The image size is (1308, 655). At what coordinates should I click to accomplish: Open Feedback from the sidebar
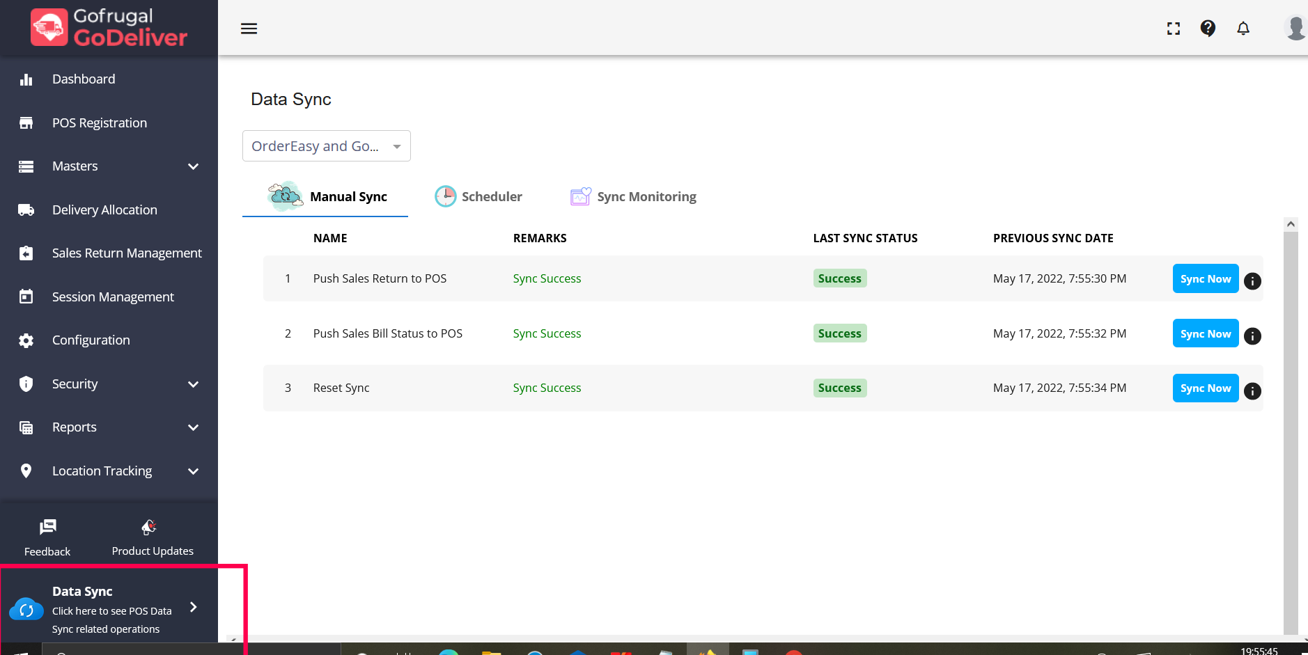coord(47,537)
